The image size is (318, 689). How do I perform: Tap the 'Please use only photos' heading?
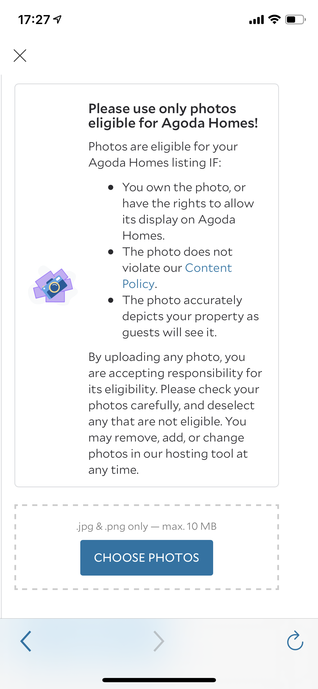tap(173, 116)
